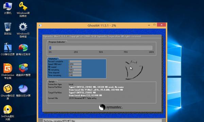Launch the 磁盘碎片整理 defrag icon
The image size is (204, 122).
(23, 70)
